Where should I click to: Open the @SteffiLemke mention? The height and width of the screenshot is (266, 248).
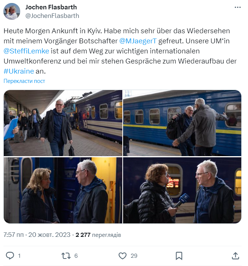click(x=26, y=51)
